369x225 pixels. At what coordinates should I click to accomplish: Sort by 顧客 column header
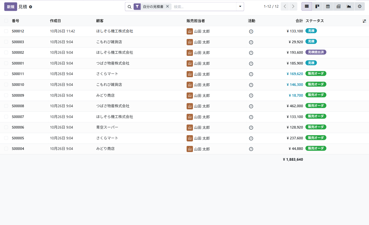point(100,21)
